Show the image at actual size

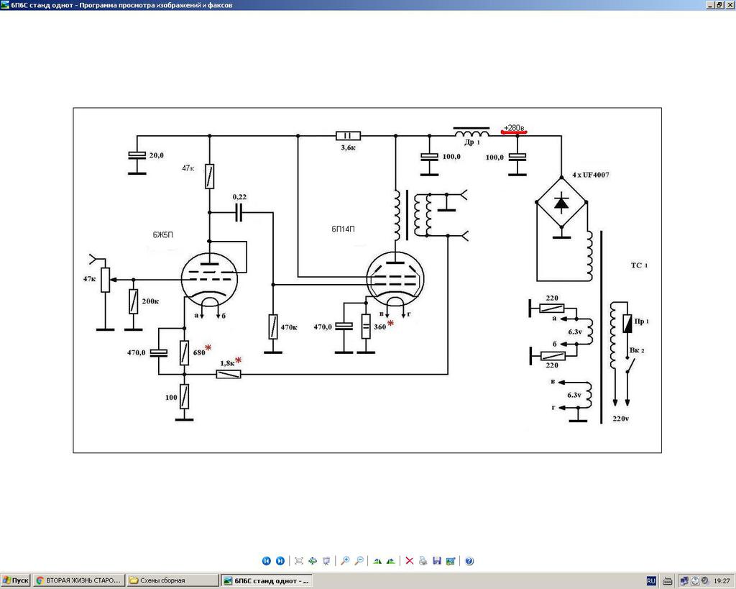pos(313,561)
